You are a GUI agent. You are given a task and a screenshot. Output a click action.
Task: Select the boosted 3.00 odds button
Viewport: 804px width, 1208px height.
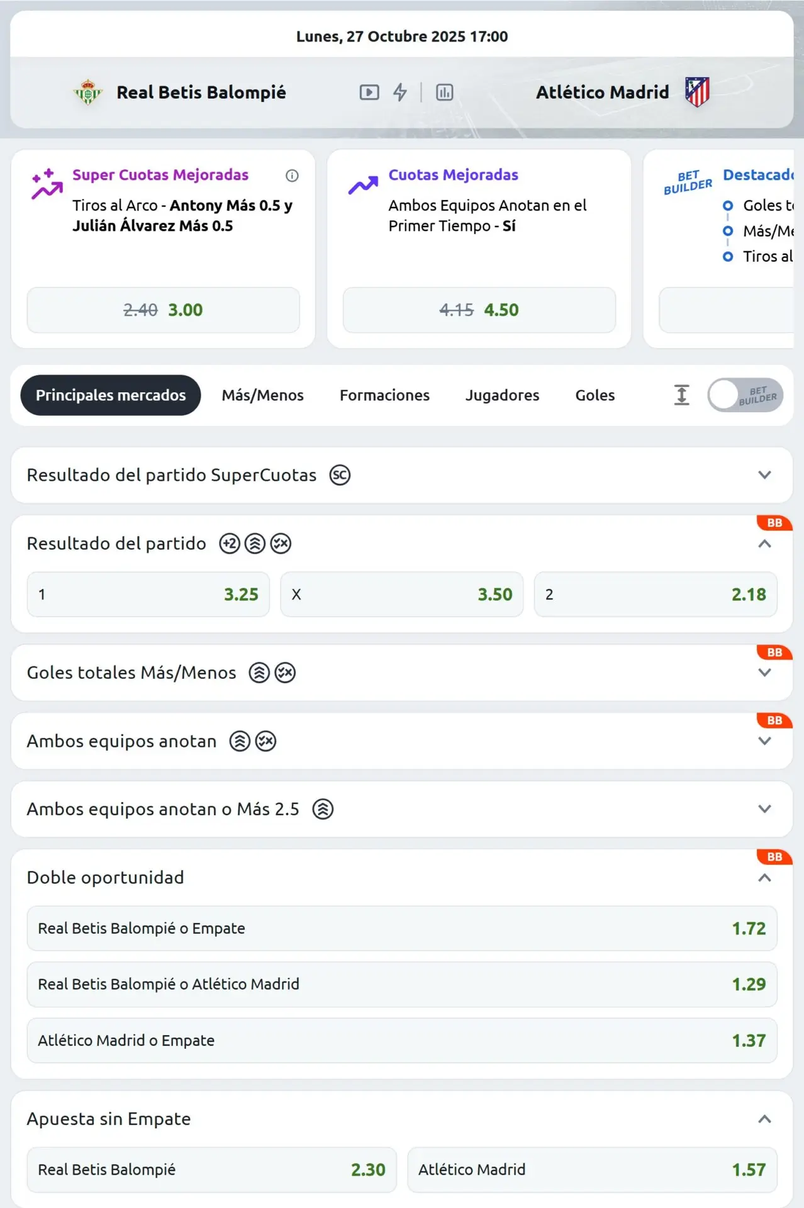pos(163,310)
